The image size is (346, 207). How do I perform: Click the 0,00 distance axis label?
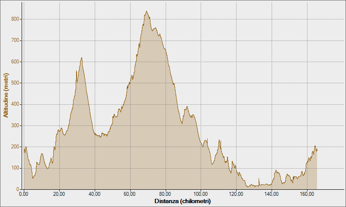pos(24,194)
